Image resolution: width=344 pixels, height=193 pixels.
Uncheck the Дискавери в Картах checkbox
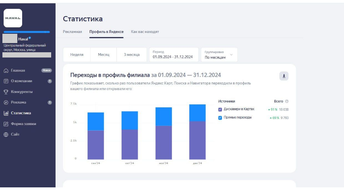220,109
